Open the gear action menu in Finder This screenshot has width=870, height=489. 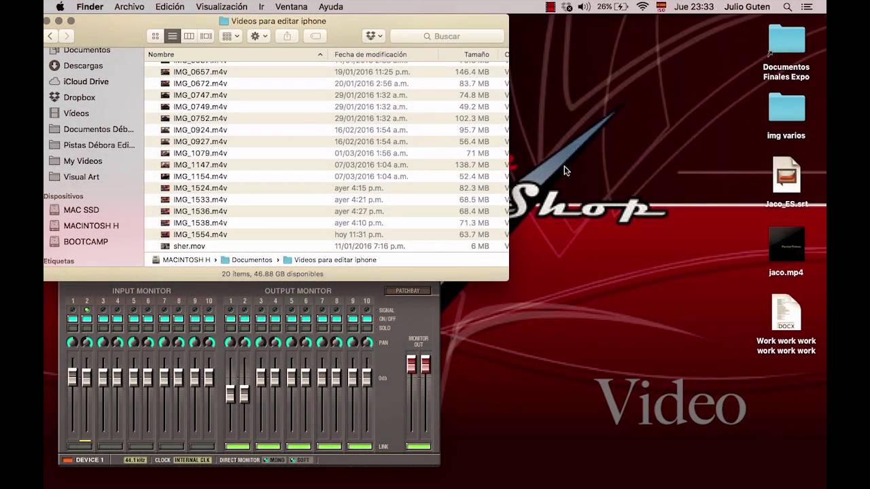(259, 36)
